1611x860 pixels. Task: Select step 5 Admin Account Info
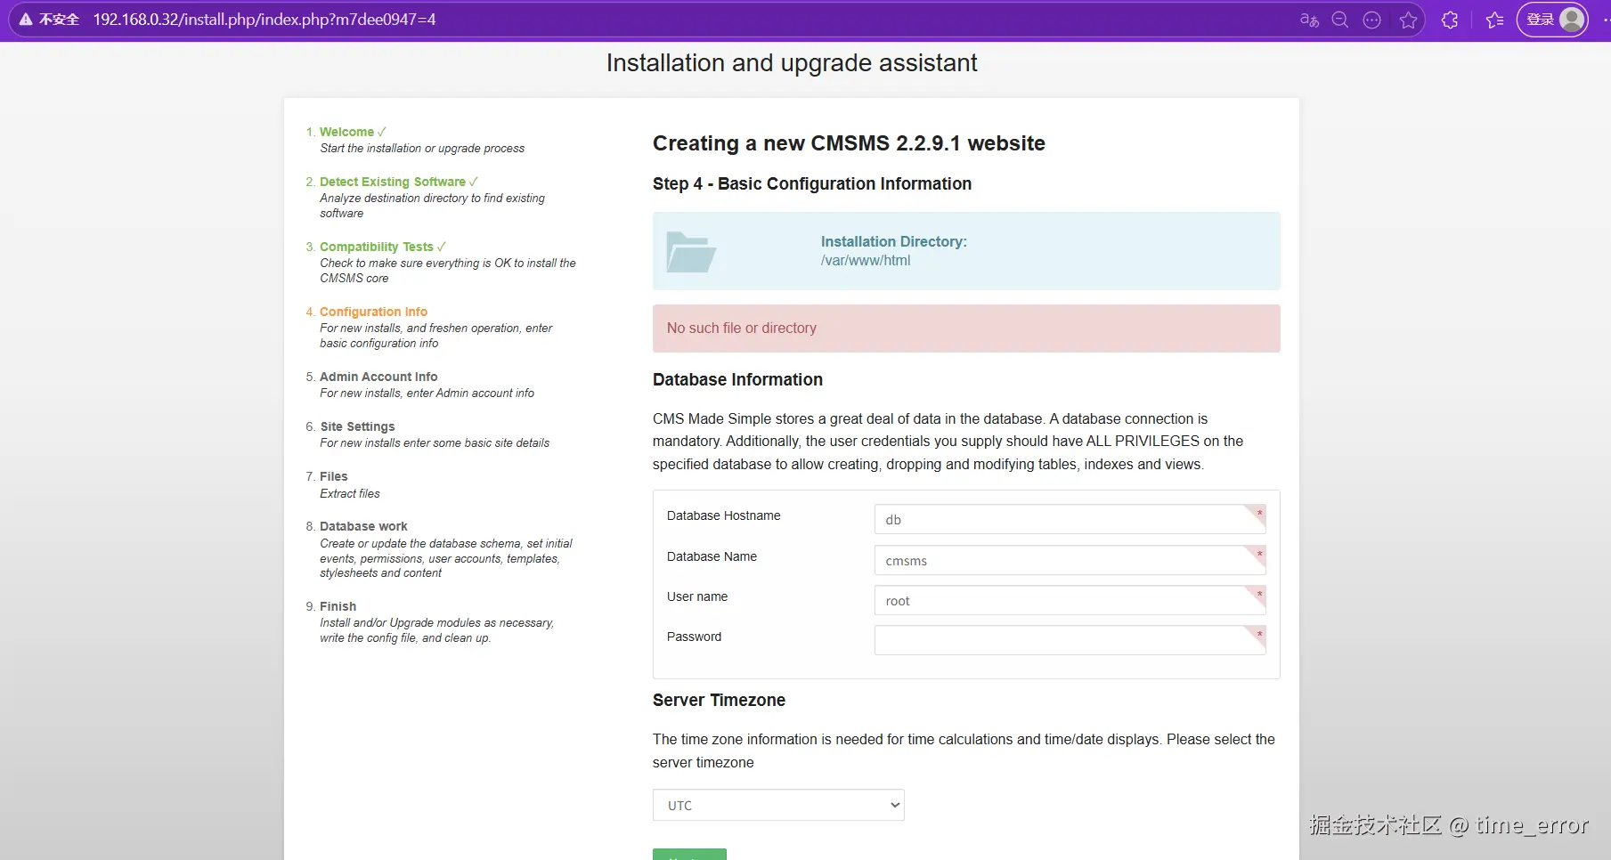pyautogui.click(x=378, y=377)
